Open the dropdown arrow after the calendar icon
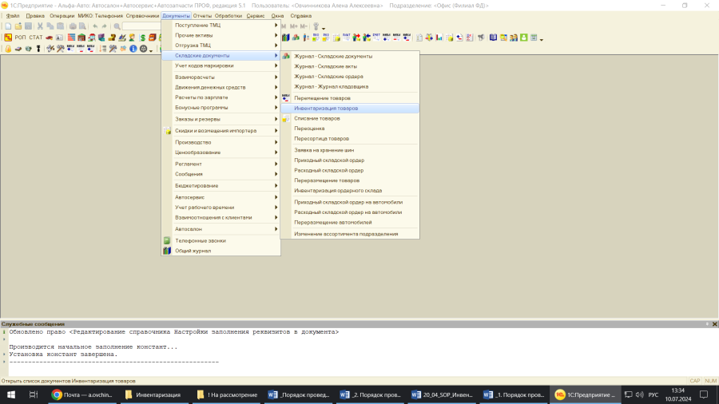The height and width of the screenshot is (404, 719). (542, 39)
